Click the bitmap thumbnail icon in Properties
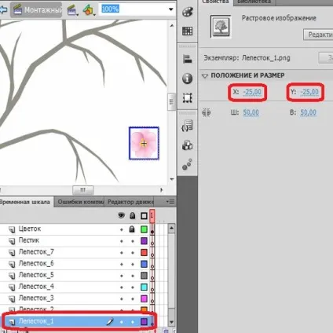The image size is (333, 333). (x=221, y=27)
